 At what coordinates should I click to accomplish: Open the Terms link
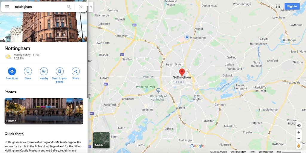tap(252, 152)
